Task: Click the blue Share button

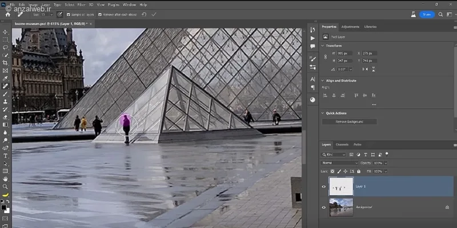Action: coord(427,14)
